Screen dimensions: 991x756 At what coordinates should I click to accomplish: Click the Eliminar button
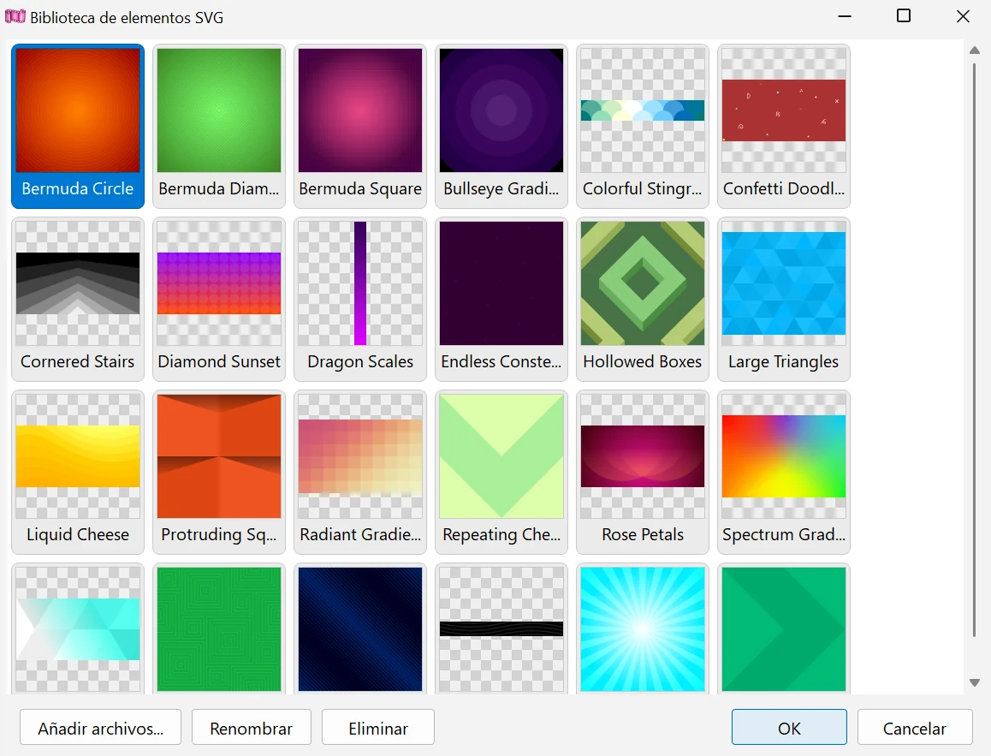point(378,728)
